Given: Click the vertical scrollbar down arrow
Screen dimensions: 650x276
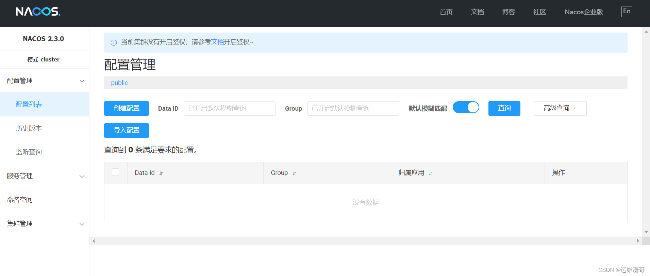Looking at the screenshot, I should tap(646, 232).
